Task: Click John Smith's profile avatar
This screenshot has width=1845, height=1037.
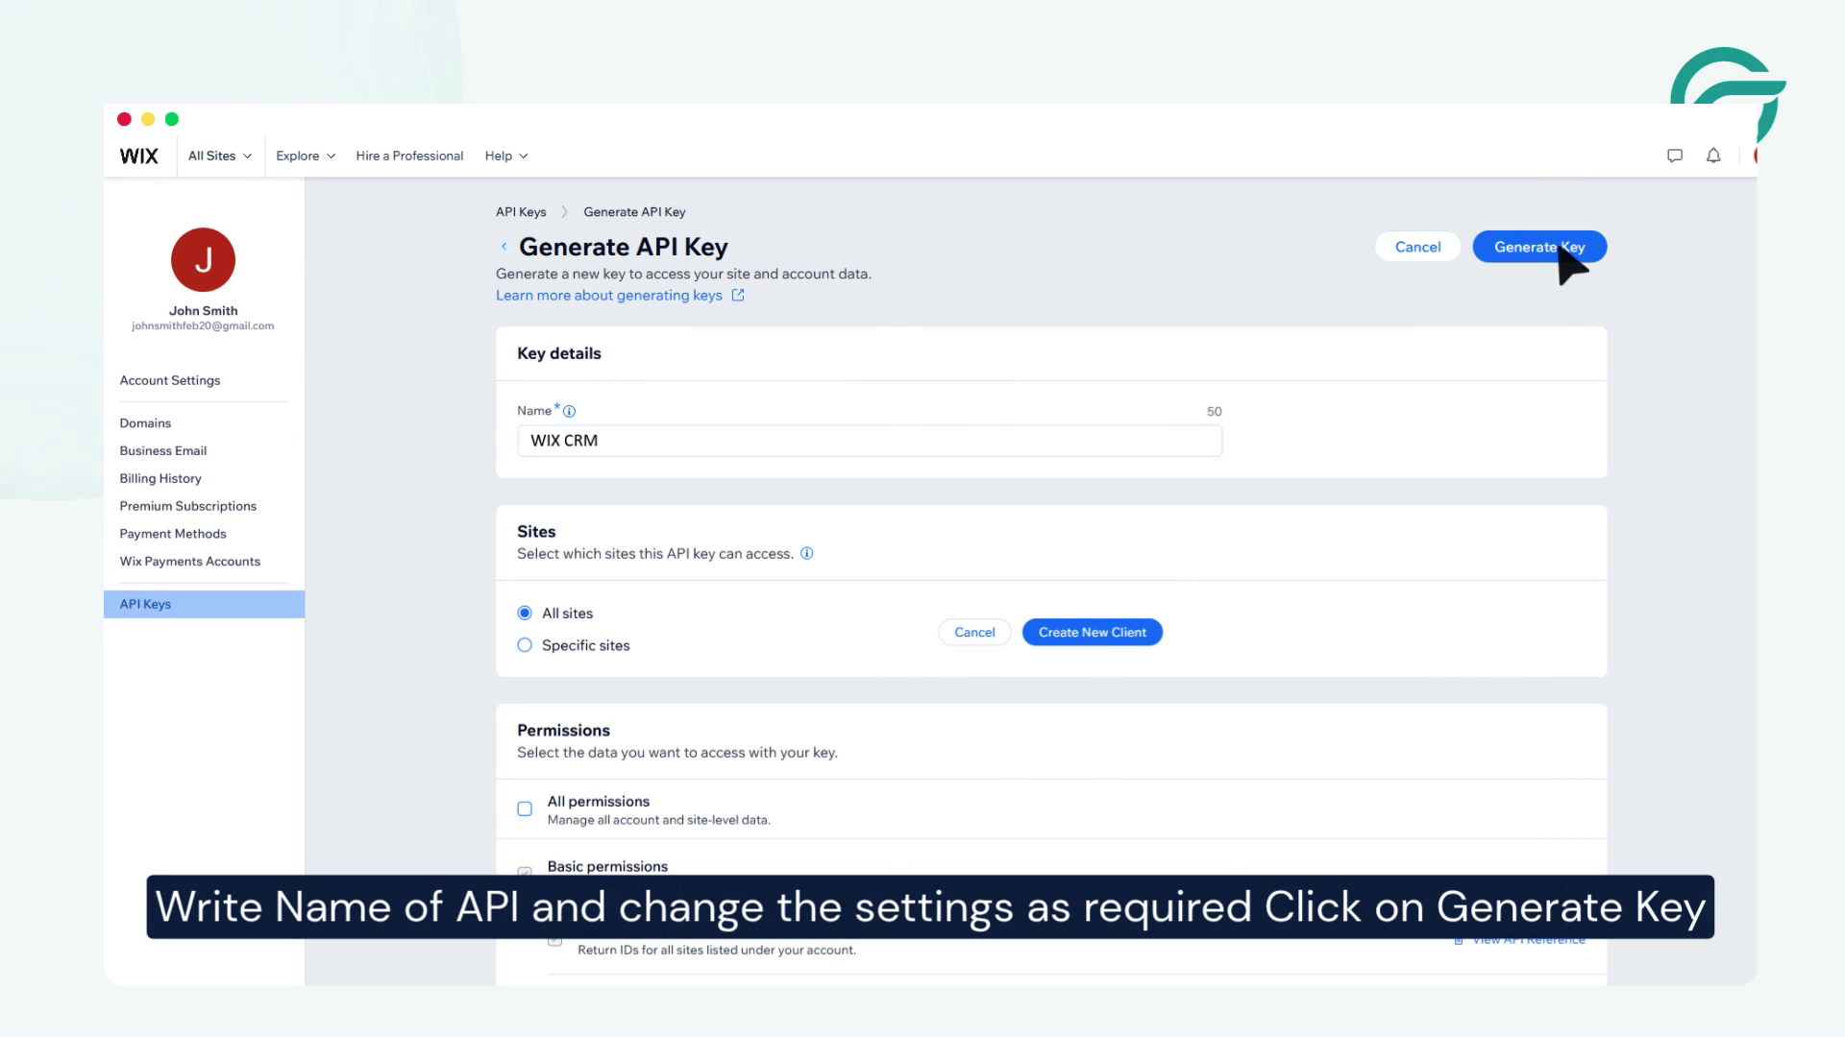Action: click(203, 259)
